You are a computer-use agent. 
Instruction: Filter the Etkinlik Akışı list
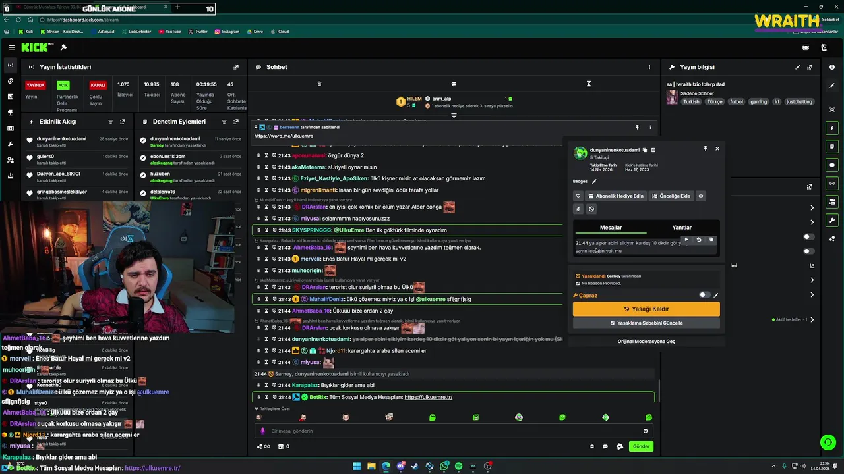[x=111, y=122]
